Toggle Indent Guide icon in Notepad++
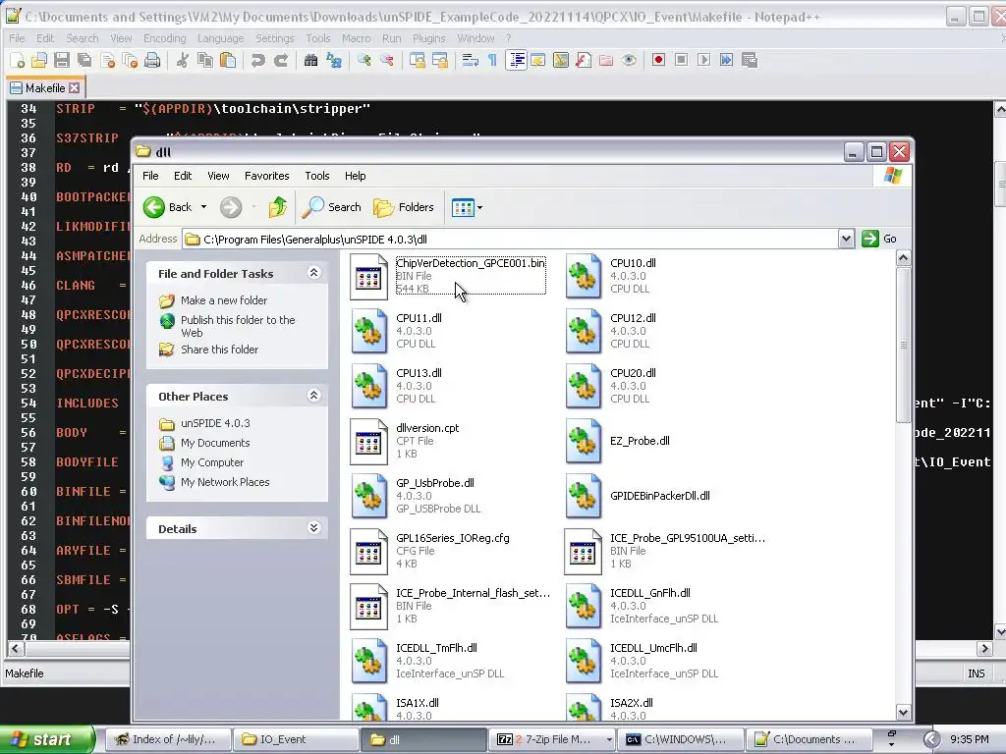The image size is (1006, 754). (516, 60)
